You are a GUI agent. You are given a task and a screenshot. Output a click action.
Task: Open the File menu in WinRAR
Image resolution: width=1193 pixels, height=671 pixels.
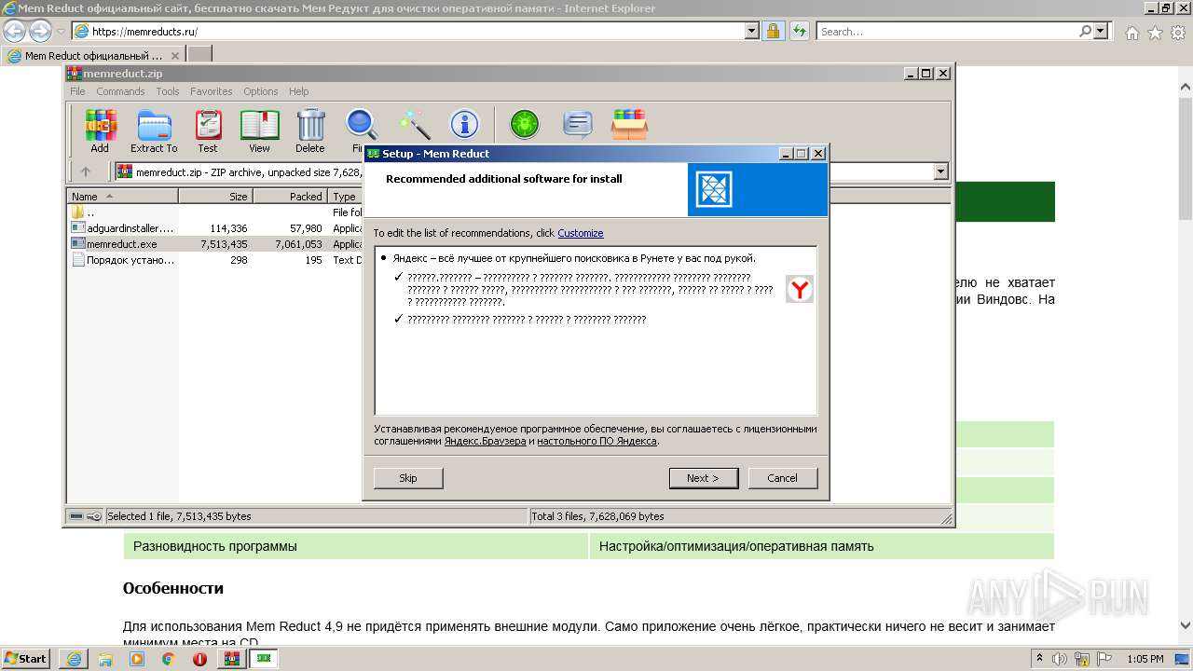[x=77, y=91]
